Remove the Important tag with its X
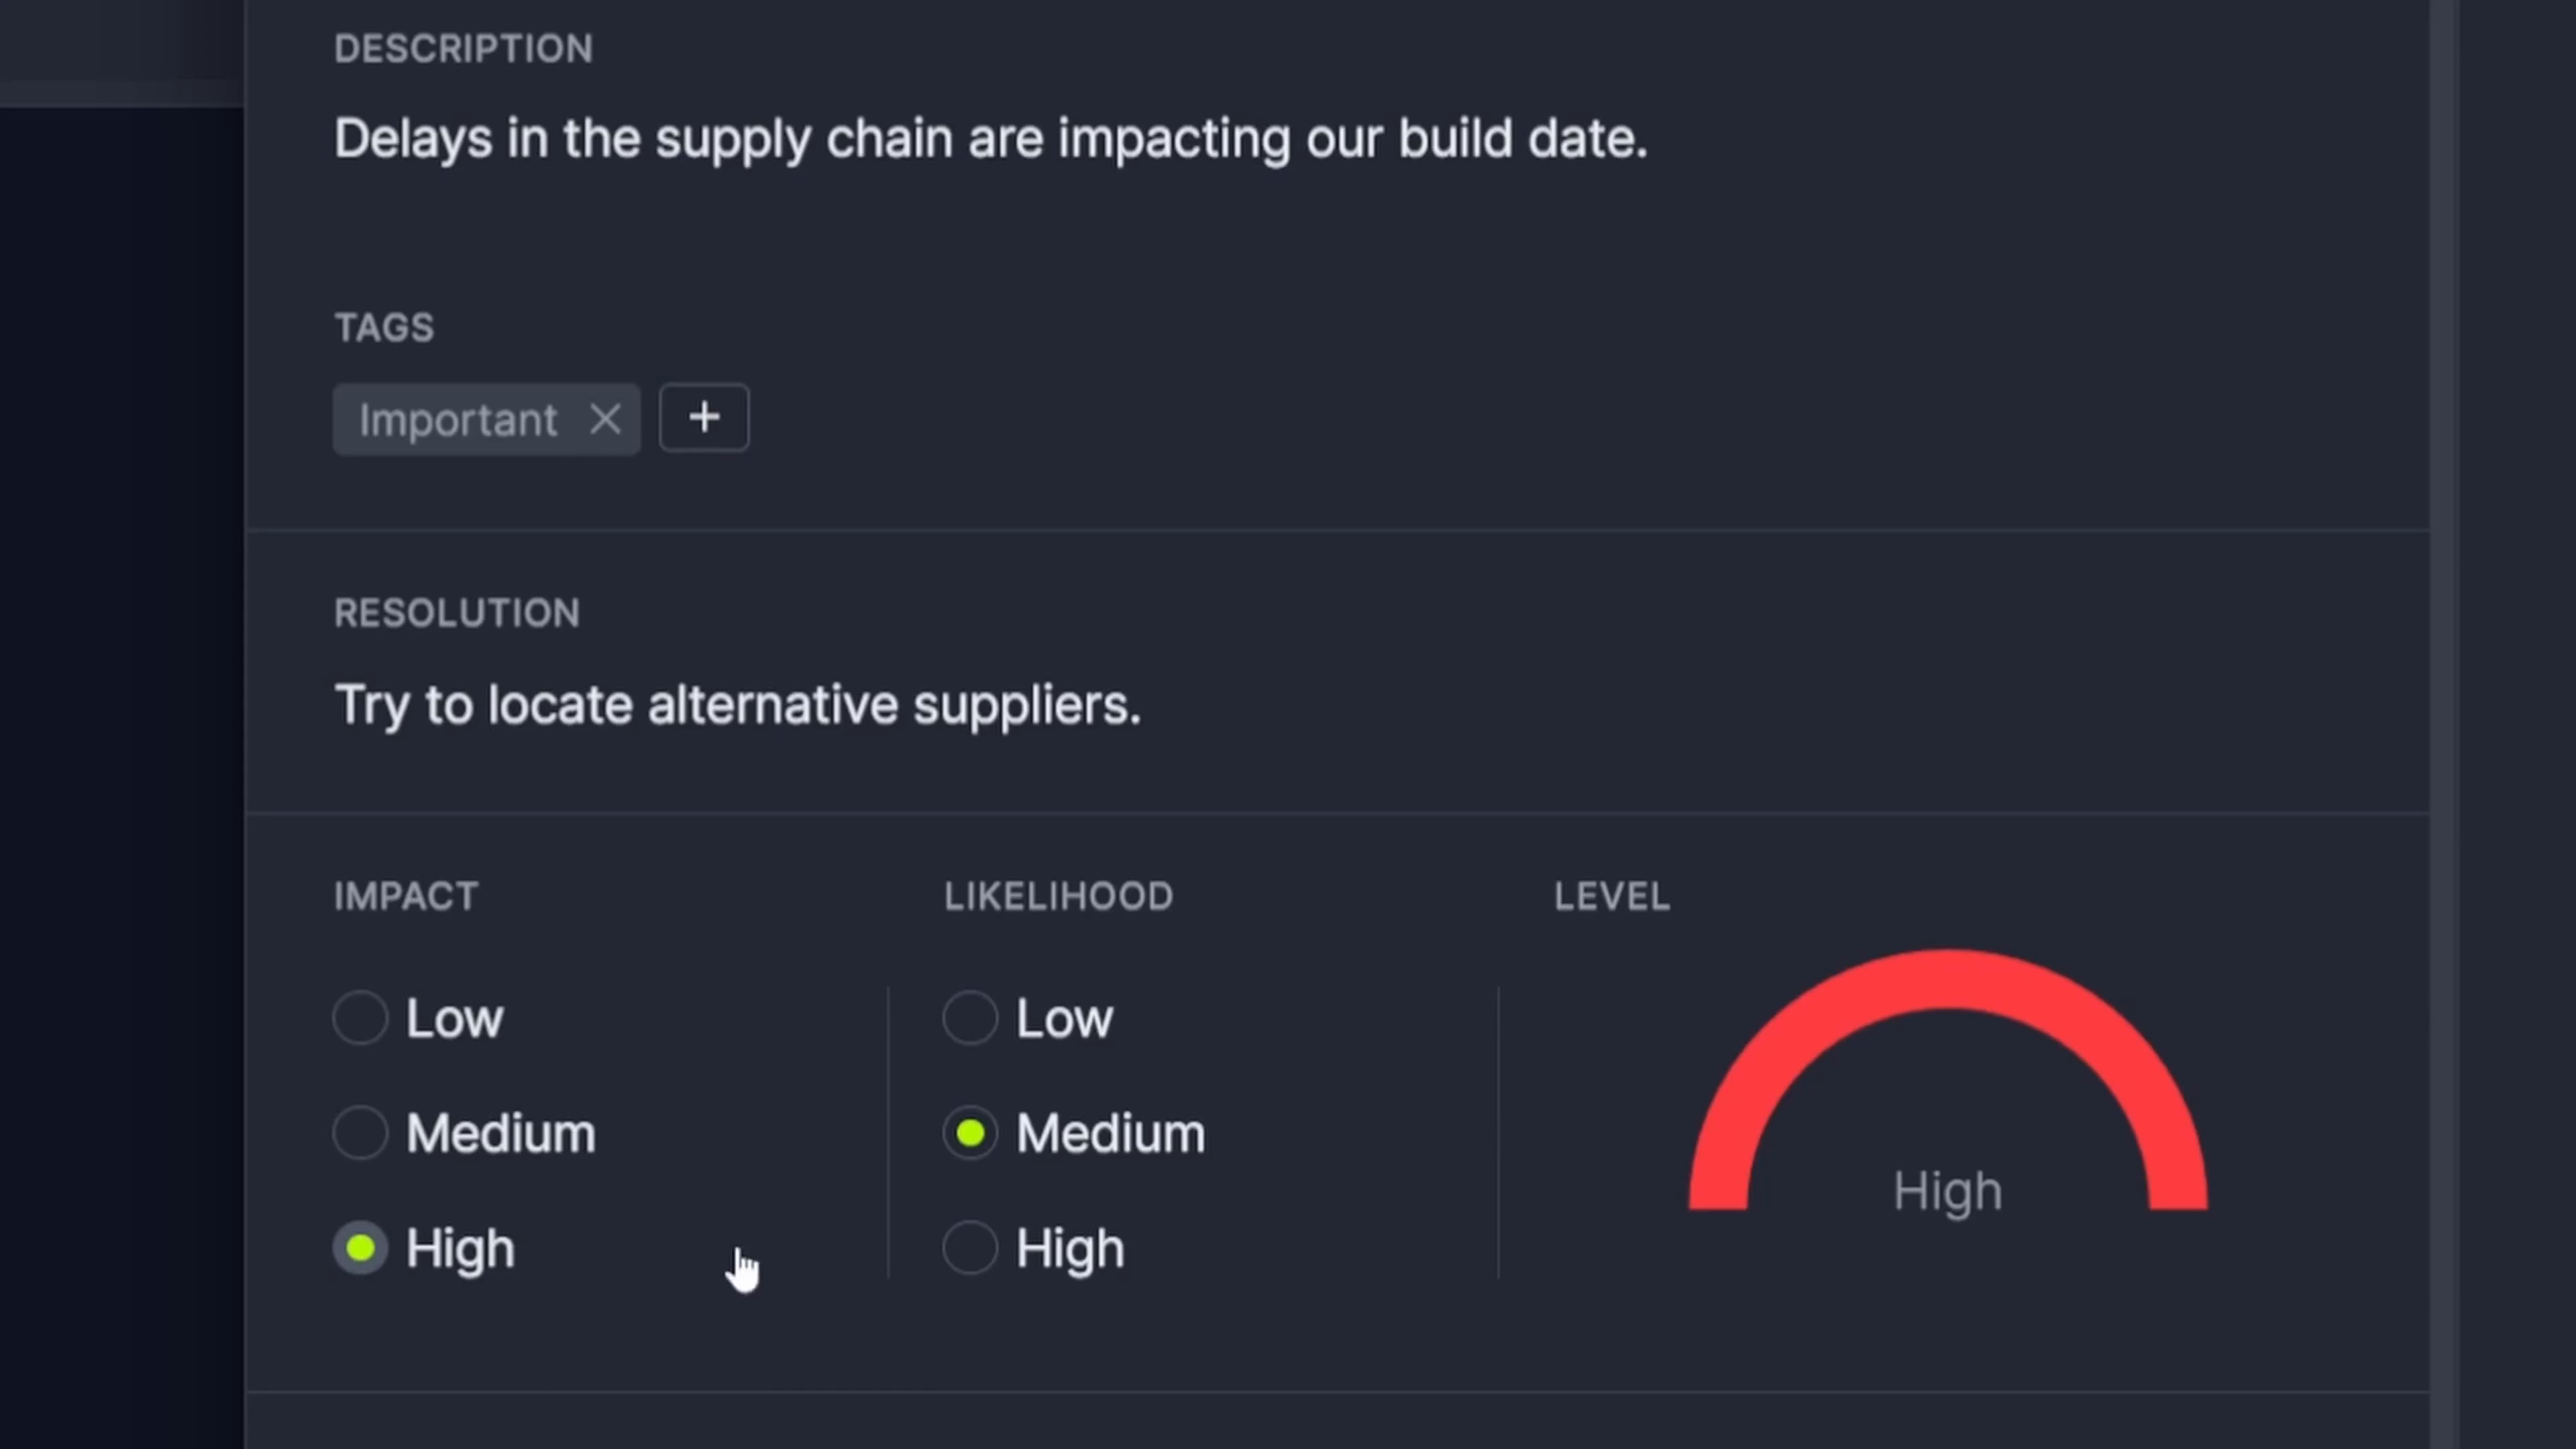Image resolution: width=2576 pixels, height=1449 pixels. (x=605, y=419)
